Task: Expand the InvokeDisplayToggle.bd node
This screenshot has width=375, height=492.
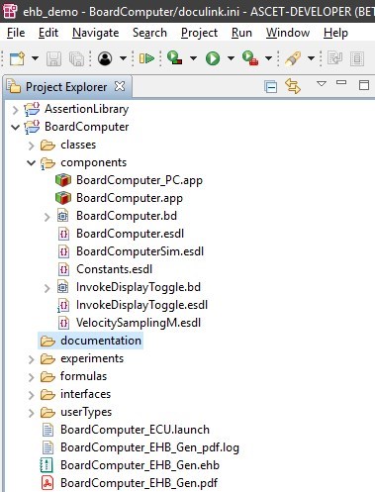Action: coord(47,288)
